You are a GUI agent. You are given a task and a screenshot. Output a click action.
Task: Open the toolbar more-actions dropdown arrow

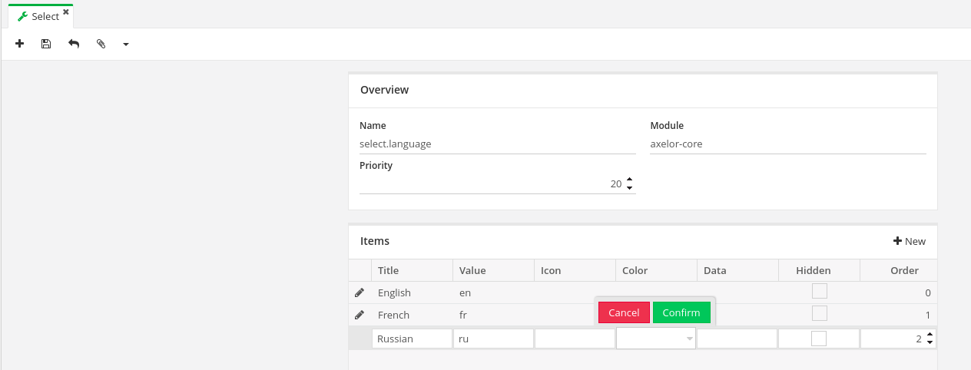pos(126,45)
